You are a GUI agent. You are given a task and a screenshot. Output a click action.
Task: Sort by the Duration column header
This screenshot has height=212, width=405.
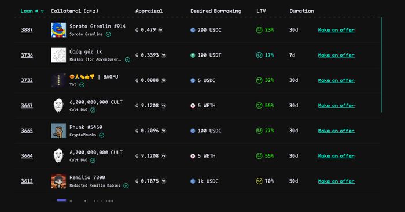[301, 11]
